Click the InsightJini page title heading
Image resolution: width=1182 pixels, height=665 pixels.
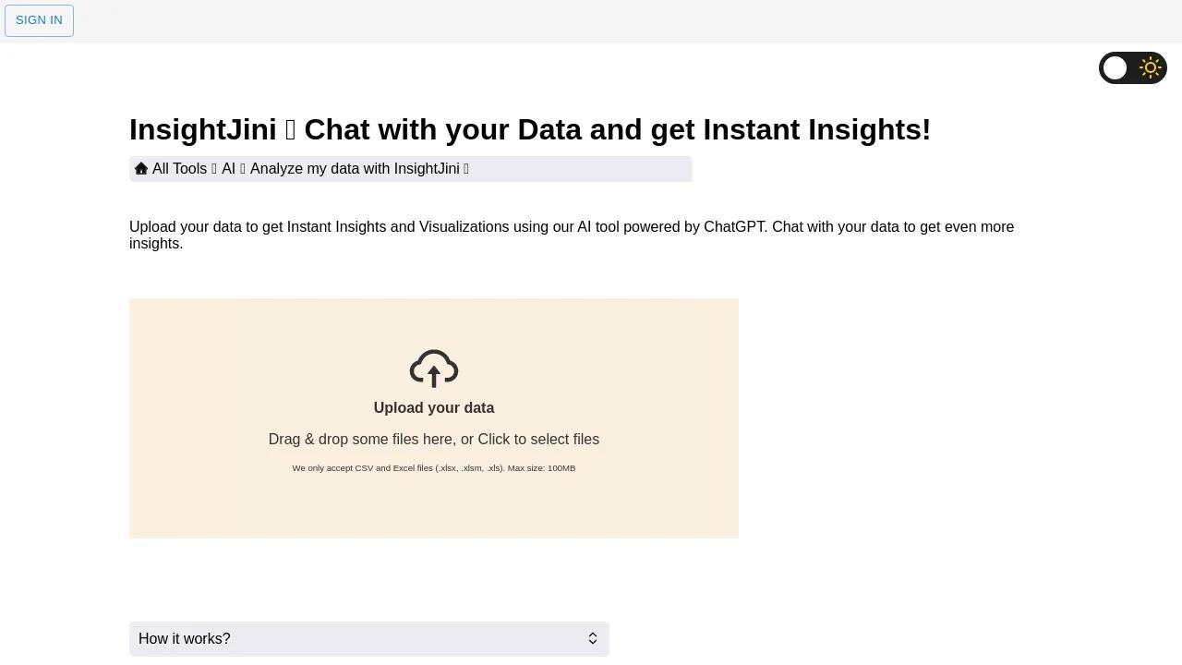(x=530, y=130)
